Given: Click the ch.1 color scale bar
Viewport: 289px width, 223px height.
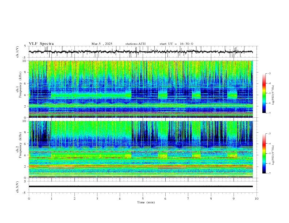Looking at the screenshot, I should click(x=264, y=93).
